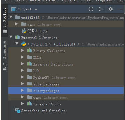Open the 7: Structure side tab
Viewport: 125px width, 120px height.
point(5,56)
